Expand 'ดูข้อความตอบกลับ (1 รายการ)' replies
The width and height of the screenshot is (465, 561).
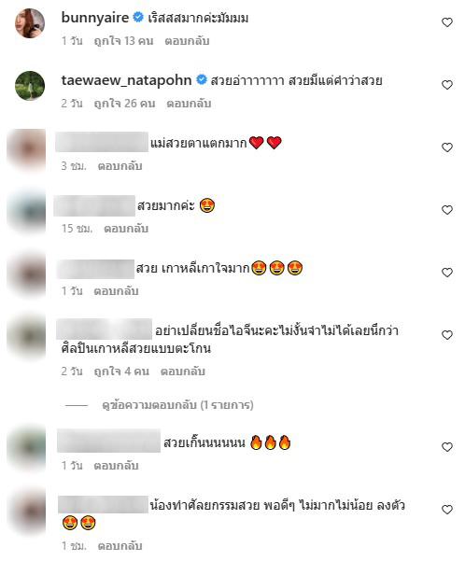coord(177,405)
